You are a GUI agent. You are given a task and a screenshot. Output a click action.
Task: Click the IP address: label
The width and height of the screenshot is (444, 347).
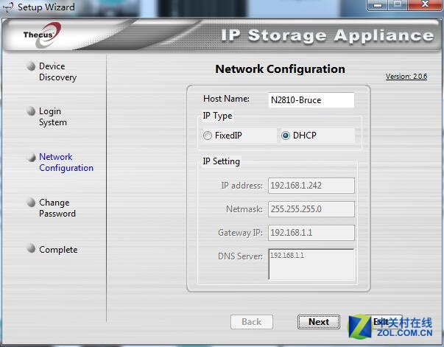click(242, 186)
